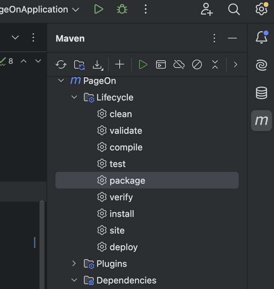Viewport: 274px width, 289px height.
Task: Open the Database tool window
Action: coord(261,93)
